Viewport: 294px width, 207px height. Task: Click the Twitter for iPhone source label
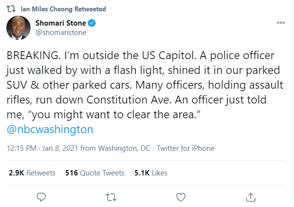186,148
